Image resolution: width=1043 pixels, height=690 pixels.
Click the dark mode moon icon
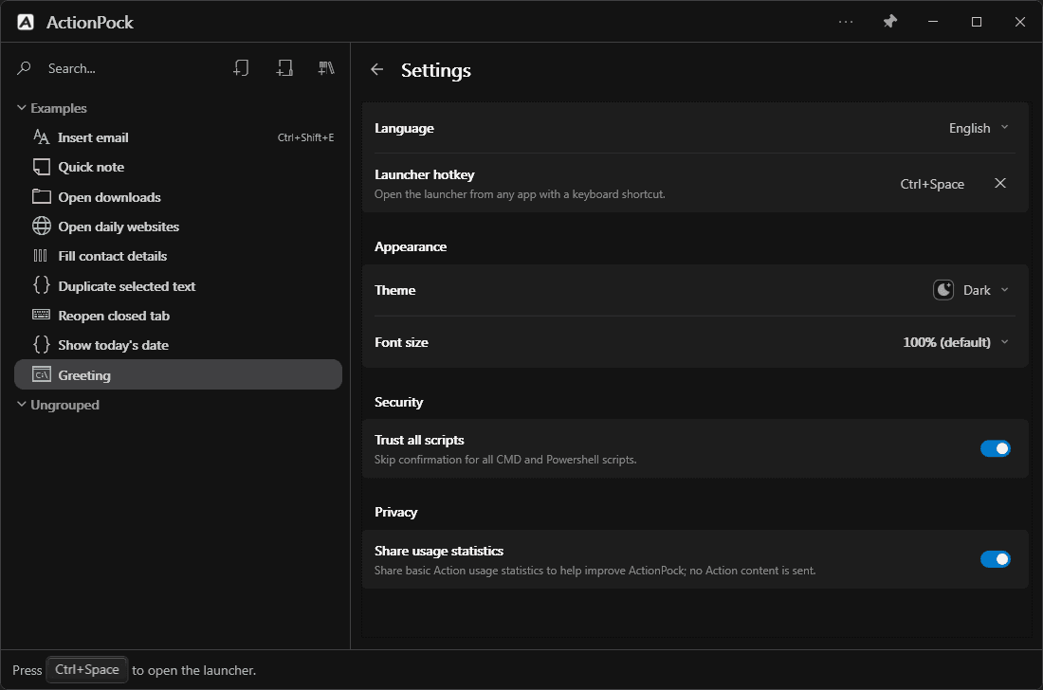pos(943,290)
